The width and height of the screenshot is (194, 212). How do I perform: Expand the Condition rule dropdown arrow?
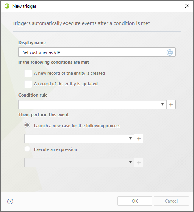[x=163, y=104]
